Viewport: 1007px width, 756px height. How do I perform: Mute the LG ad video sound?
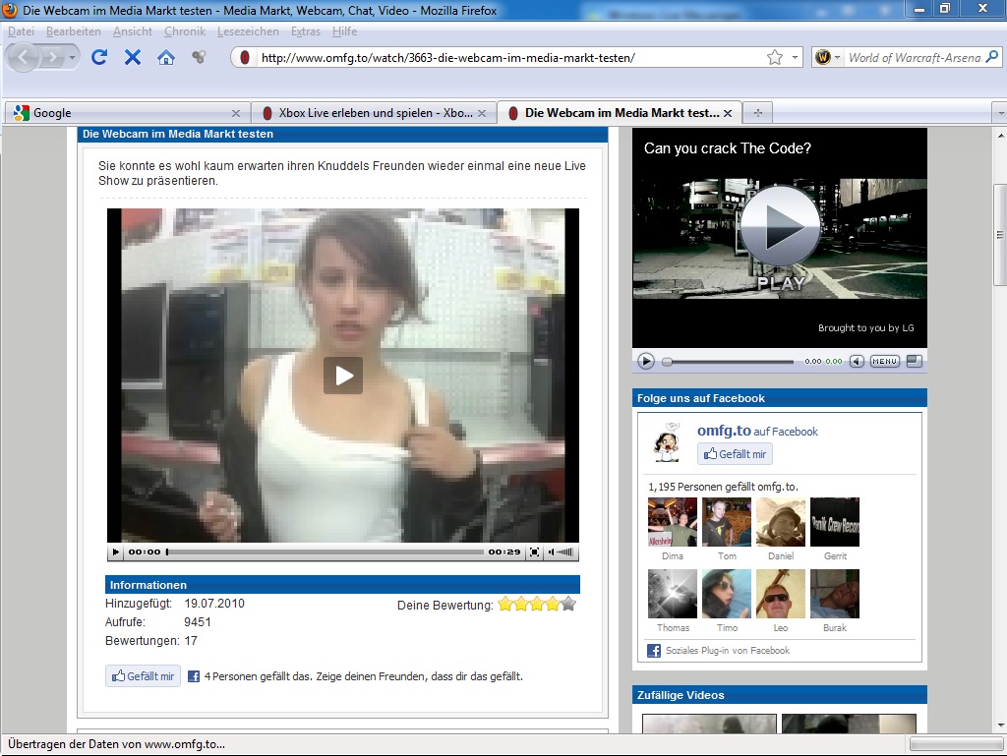pyautogui.click(x=857, y=362)
